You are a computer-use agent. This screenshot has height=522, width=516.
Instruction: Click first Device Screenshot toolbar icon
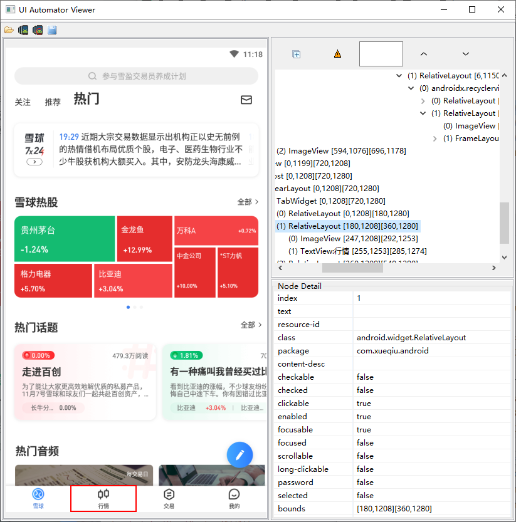[x=23, y=30]
